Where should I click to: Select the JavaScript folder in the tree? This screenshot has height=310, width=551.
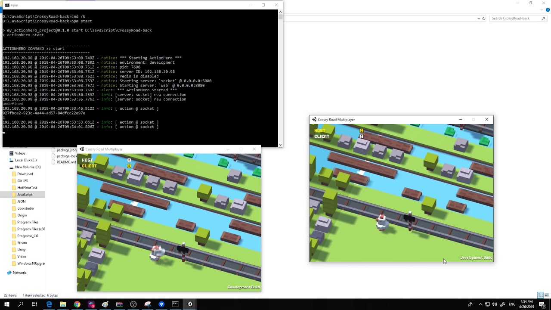(25, 195)
